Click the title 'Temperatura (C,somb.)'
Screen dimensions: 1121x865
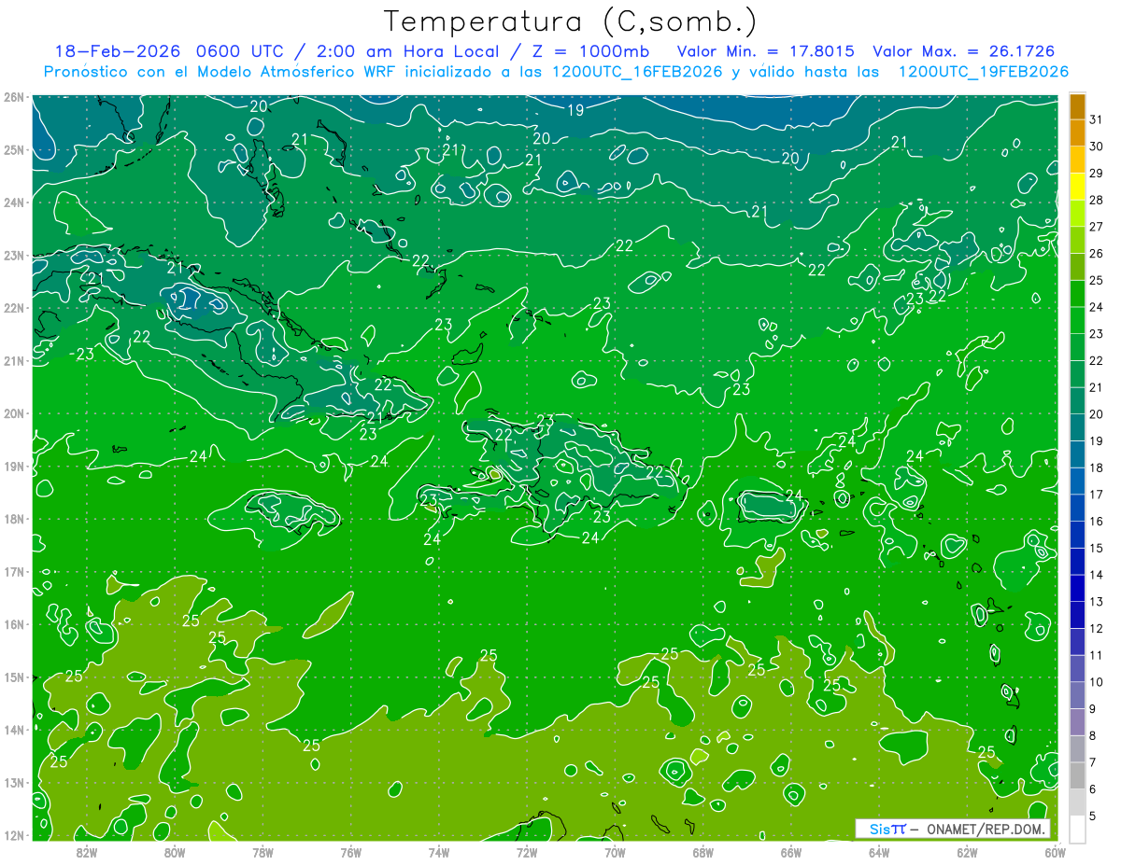[x=571, y=21]
